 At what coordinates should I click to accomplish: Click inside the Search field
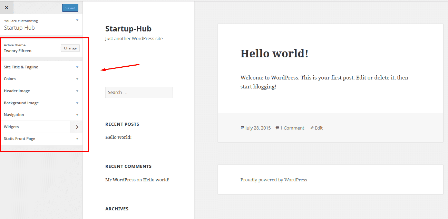pyautogui.click(x=139, y=92)
